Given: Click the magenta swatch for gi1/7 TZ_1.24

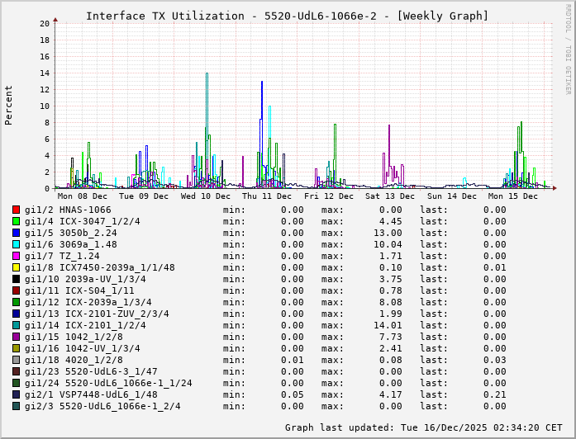Looking at the screenshot, I should (17, 256).
